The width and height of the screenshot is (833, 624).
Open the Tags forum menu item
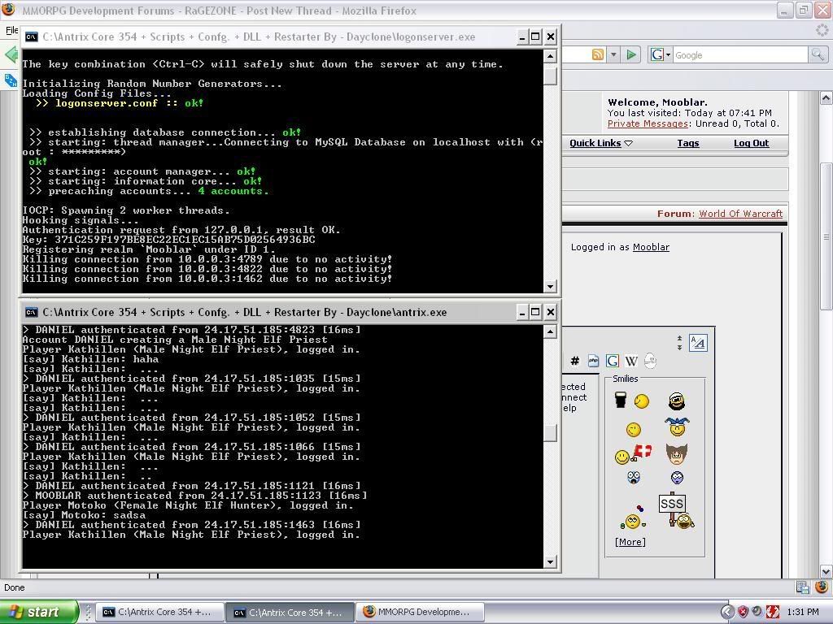[x=687, y=143]
